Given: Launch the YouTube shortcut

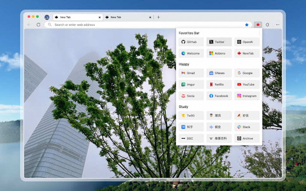Looking at the screenshot, I should click(x=246, y=84).
